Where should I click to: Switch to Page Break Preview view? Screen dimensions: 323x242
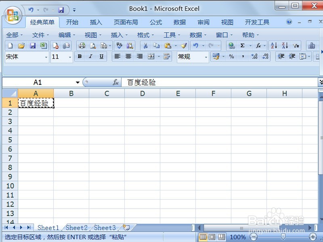(x=221, y=237)
